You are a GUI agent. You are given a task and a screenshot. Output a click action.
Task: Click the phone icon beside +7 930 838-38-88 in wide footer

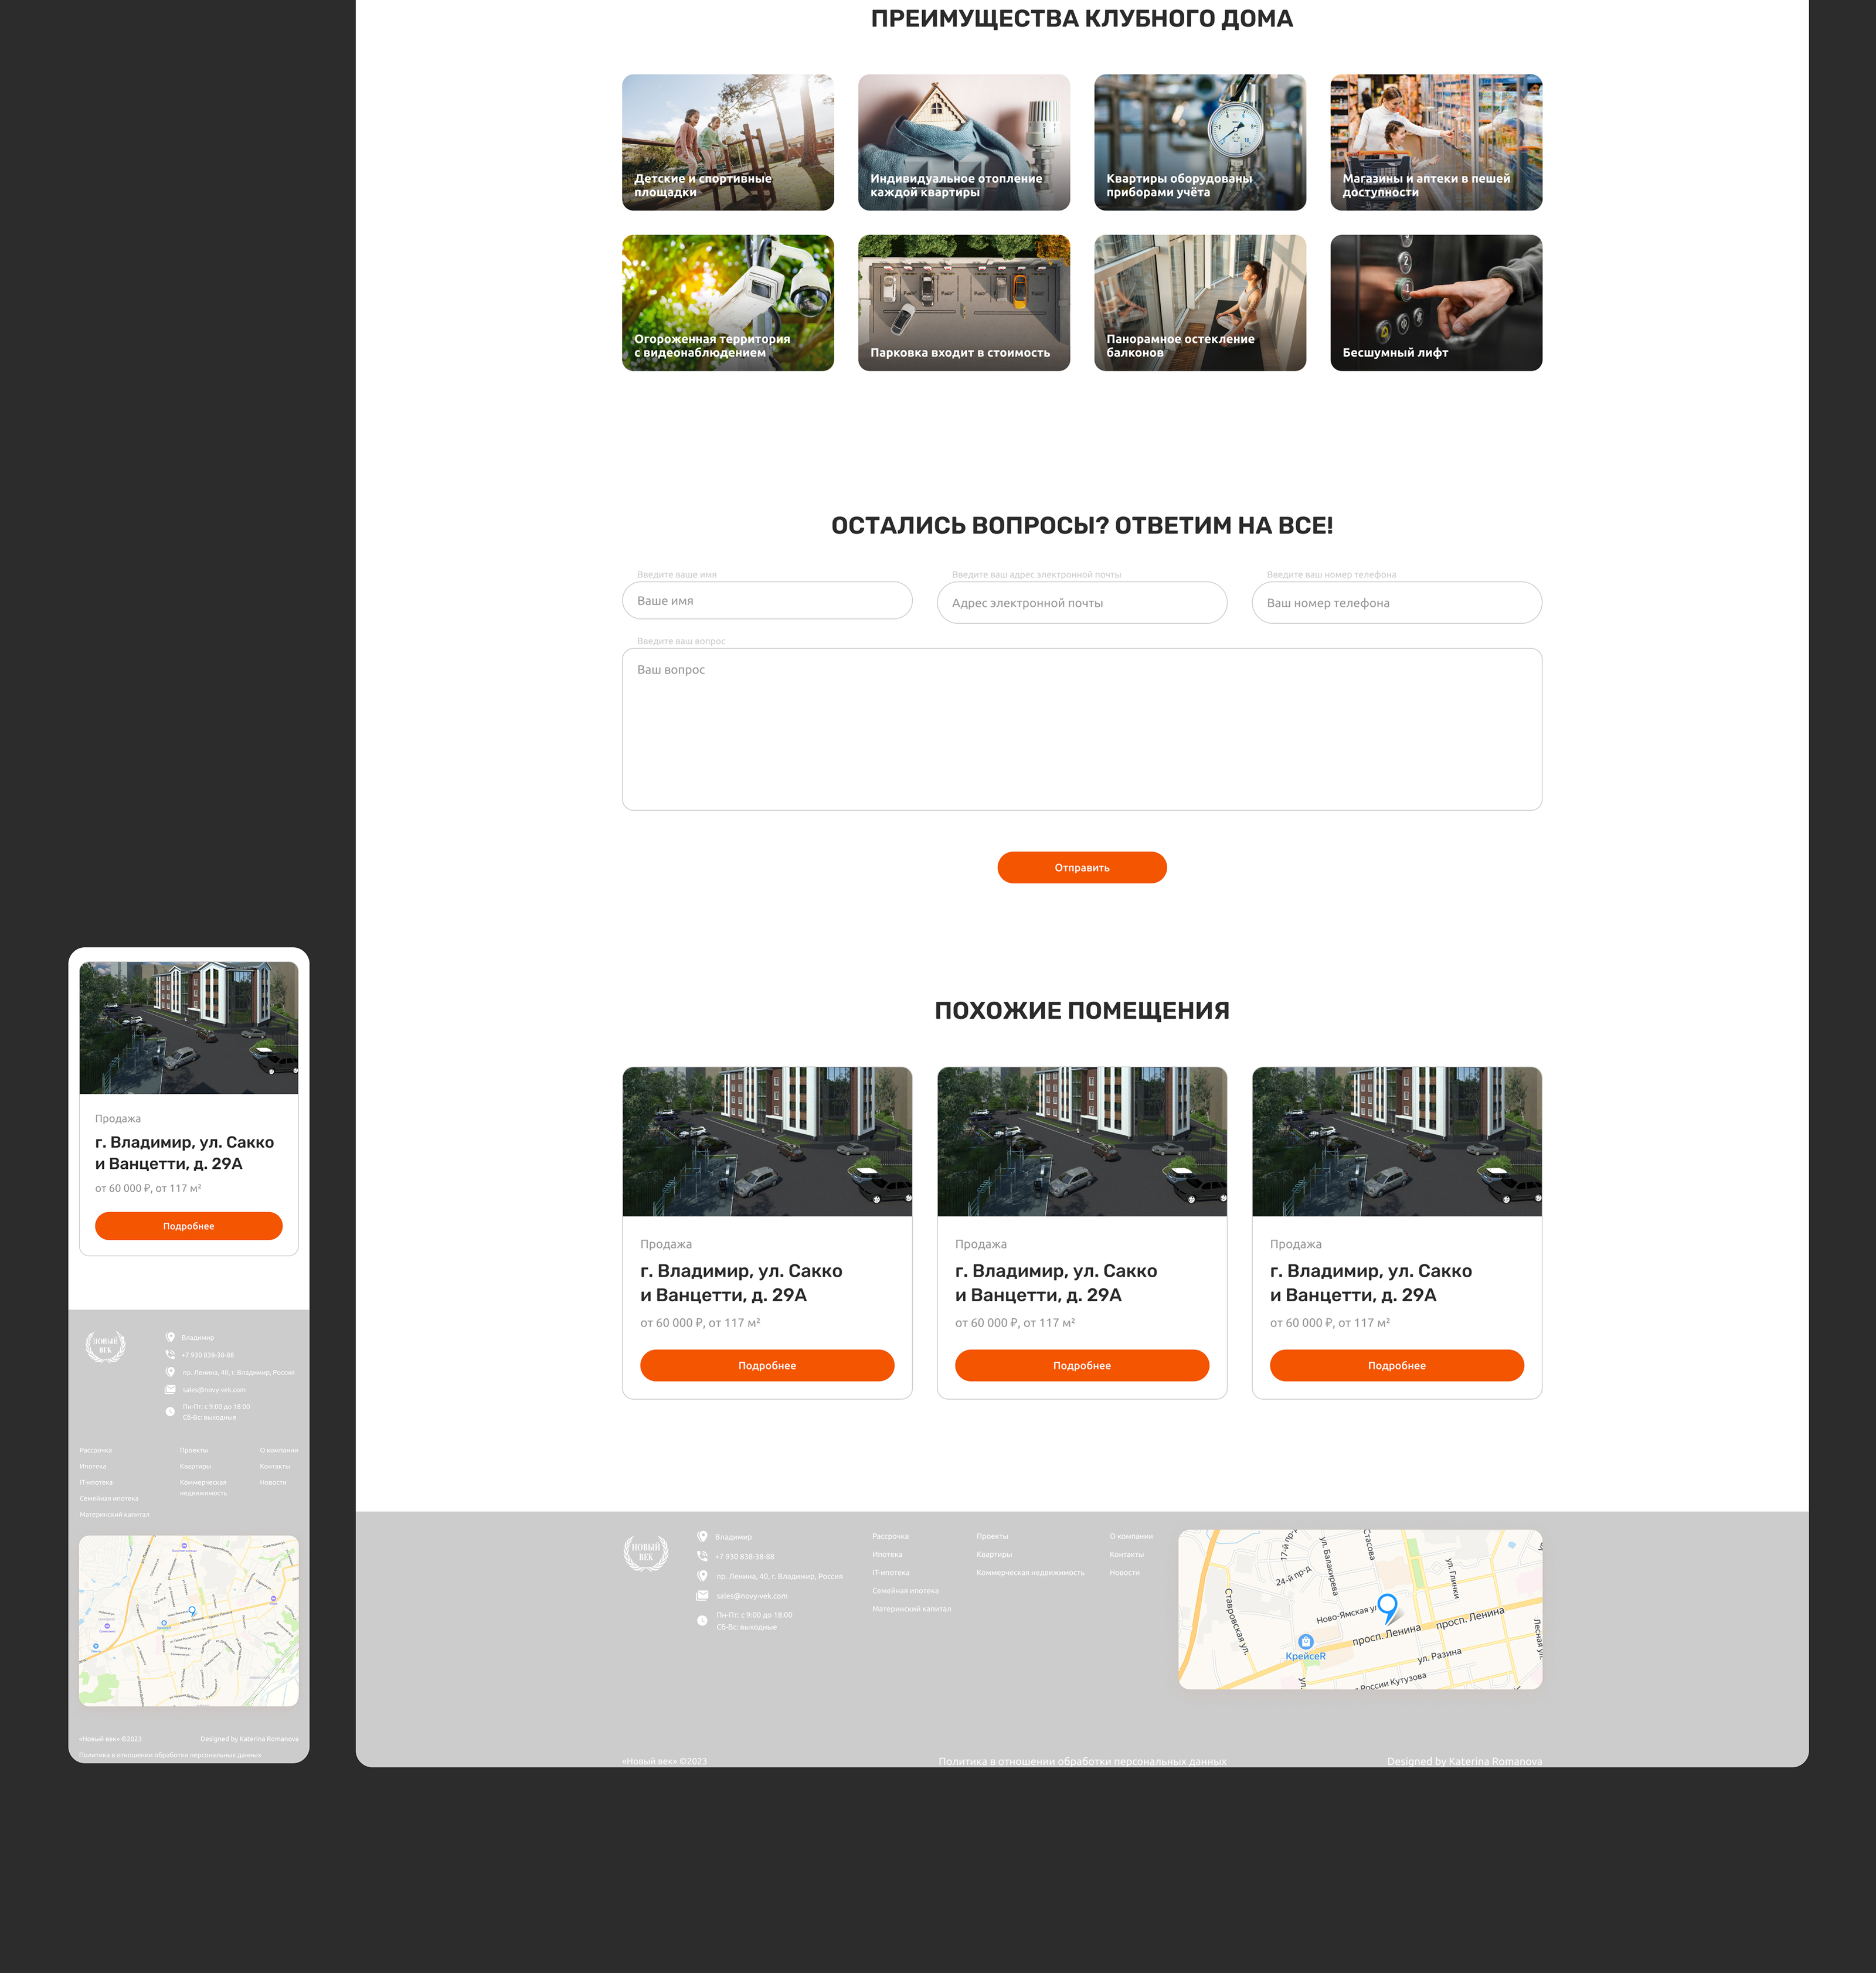point(702,1556)
